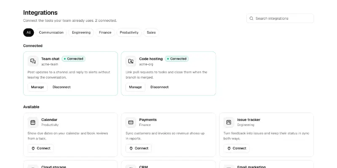Click the acme-org account name
This screenshot has height=168, width=337.
tap(146, 64)
